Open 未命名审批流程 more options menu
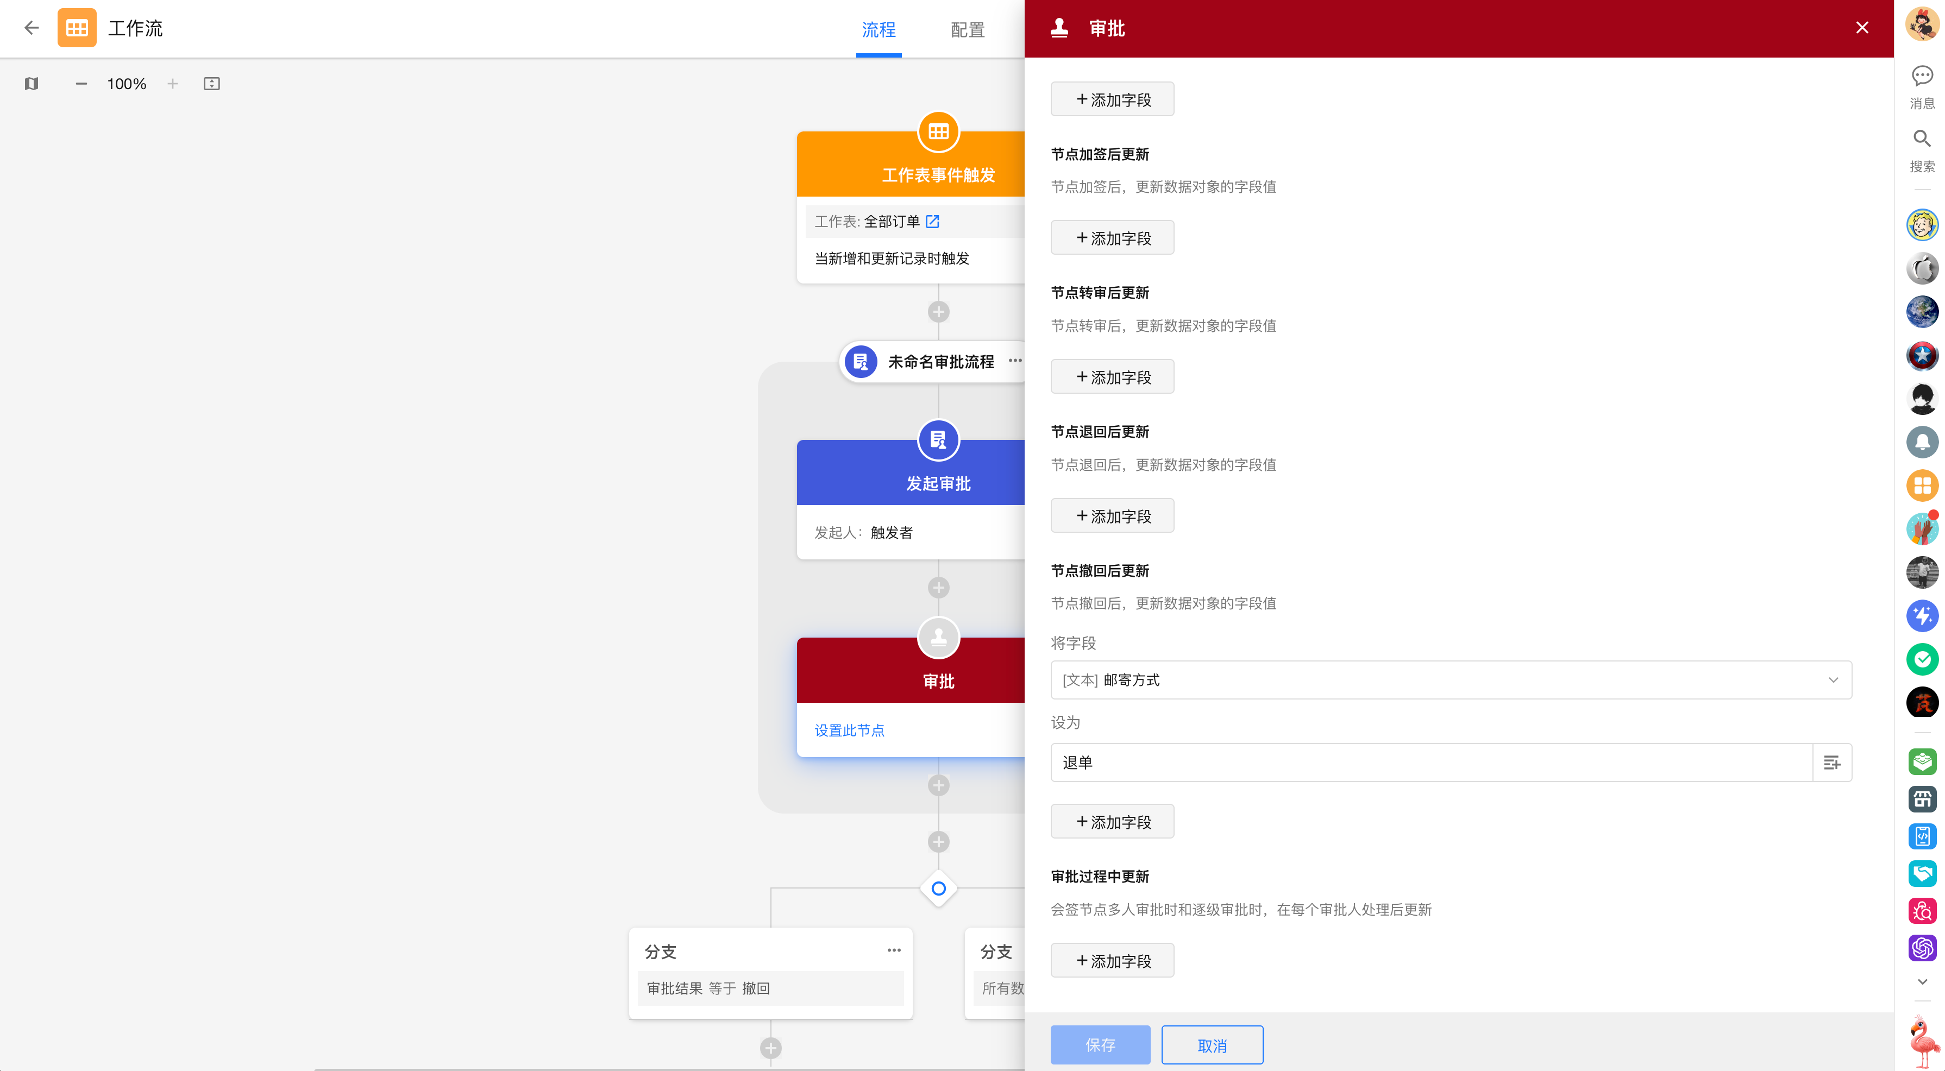The height and width of the screenshot is (1071, 1945). pos(1015,361)
